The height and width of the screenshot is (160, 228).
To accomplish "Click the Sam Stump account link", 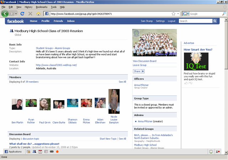I will coord(147,21).
